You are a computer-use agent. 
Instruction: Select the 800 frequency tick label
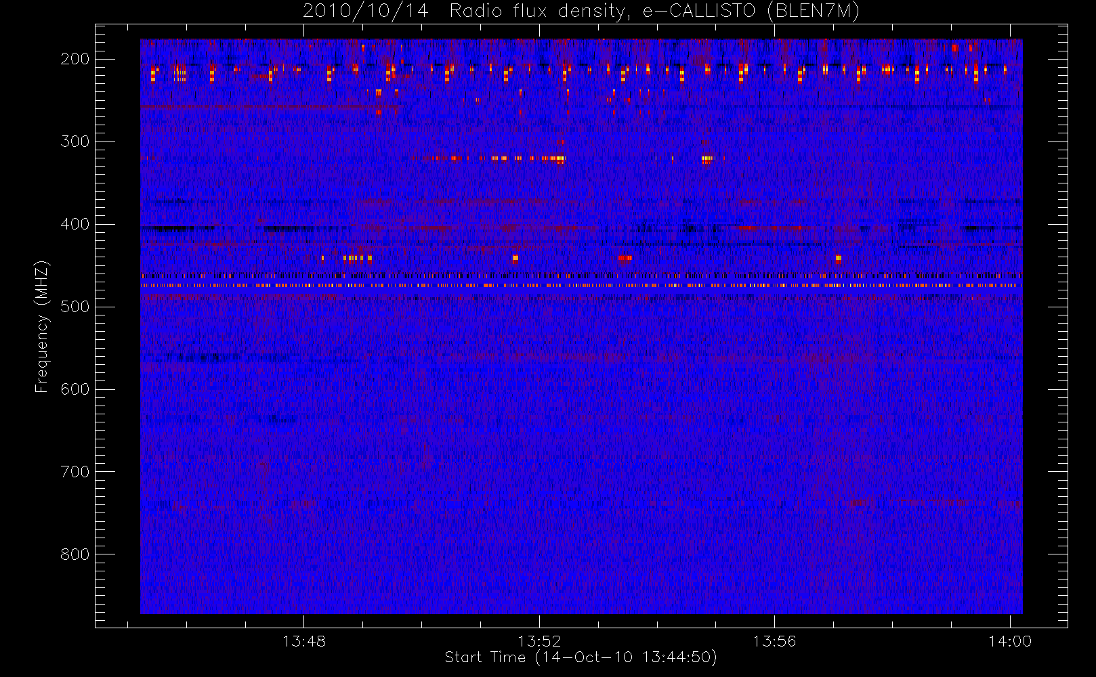pyautogui.click(x=75, y=554)
